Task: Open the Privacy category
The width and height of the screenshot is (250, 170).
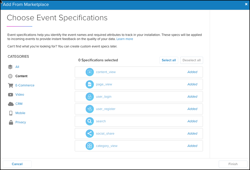Action: [21, 122]
